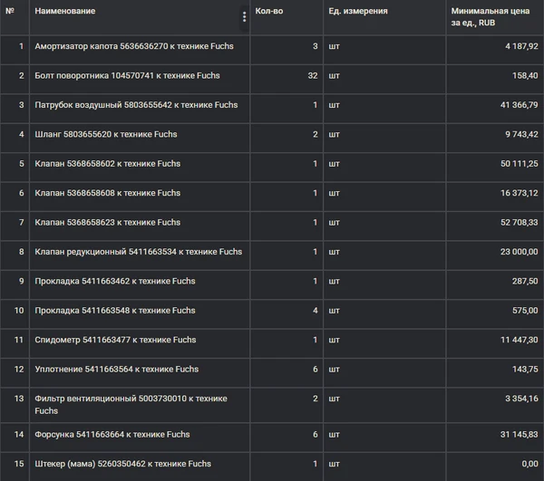Image resolution: width=544 pixels, height=481 pixels.
Task: Select row Клапан 5368658623
Action: [x=272, y=226]
